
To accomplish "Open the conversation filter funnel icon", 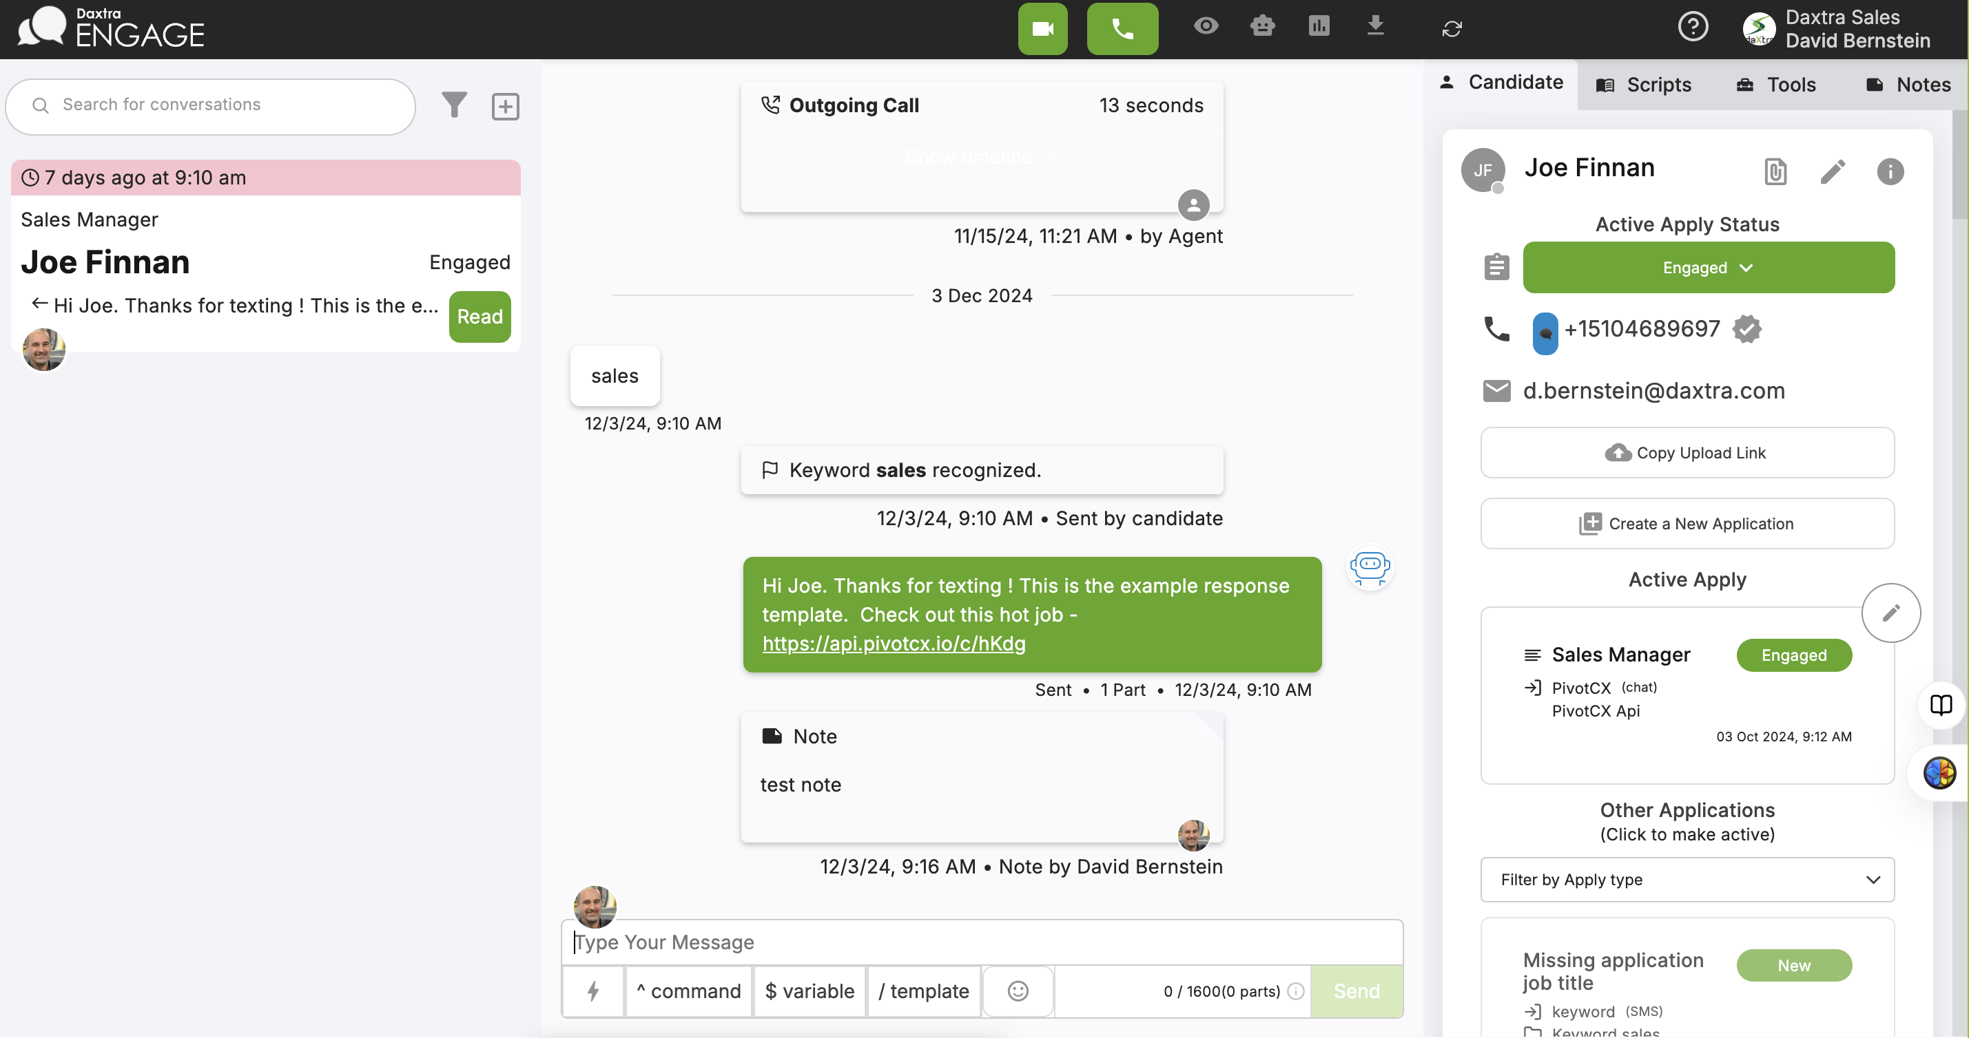I will (454, 105).
